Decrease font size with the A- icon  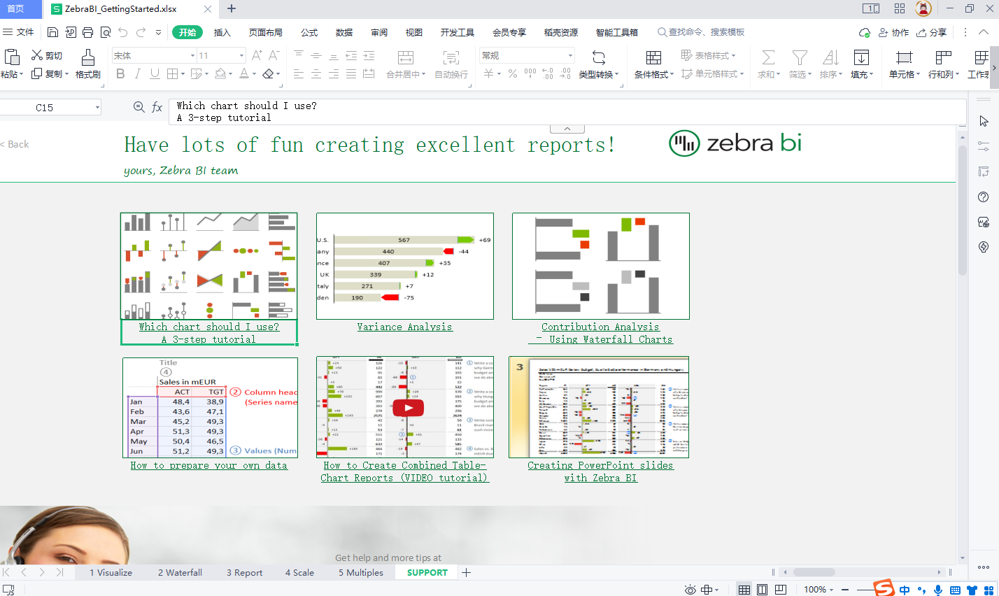(274, 55)
